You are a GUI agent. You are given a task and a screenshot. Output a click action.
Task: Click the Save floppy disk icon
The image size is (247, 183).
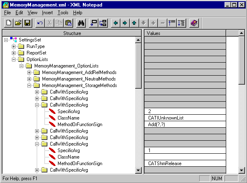coord(27,23)
